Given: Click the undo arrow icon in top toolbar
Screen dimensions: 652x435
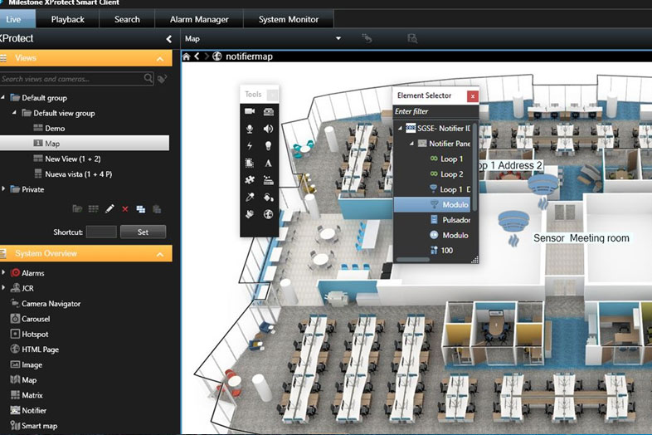Looking at the screenshot, I should click(367, 39).
